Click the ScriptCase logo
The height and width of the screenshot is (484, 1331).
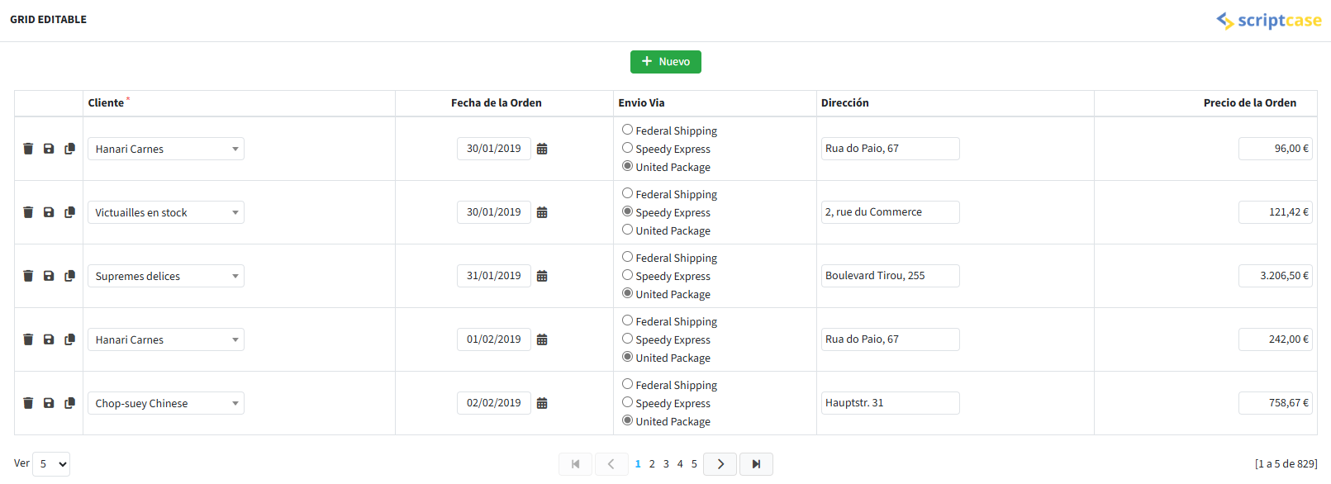1269,20
